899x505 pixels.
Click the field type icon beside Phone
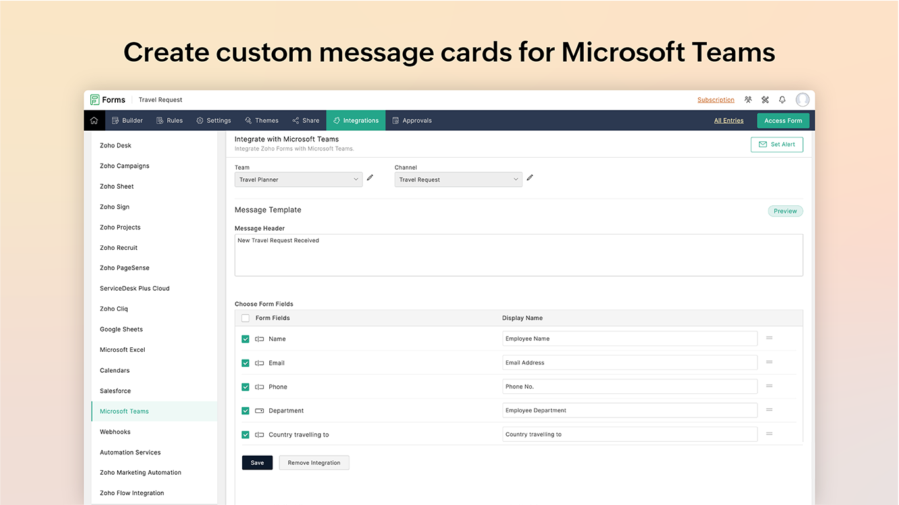click(259, 387)
